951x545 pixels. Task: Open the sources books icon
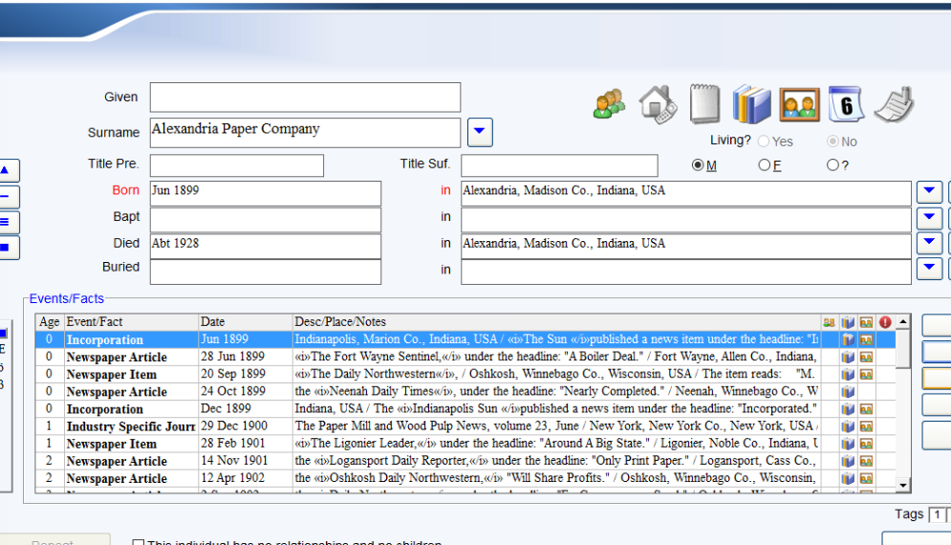[x=751, y=104]
